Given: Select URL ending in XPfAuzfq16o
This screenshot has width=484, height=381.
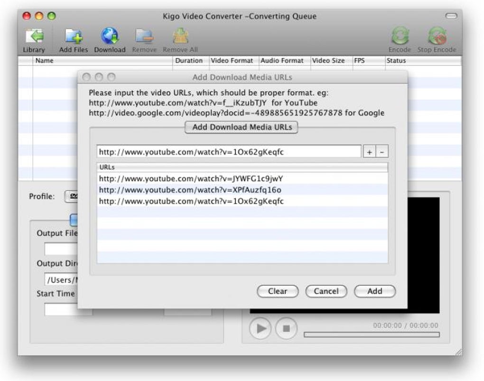Looking at the screenshot, I should coord(242,190).
